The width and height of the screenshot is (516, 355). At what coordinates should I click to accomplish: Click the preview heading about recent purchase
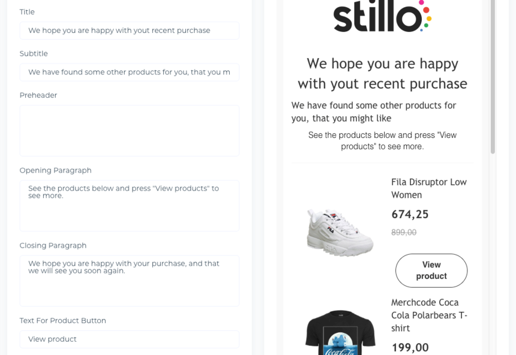(382, 73)
